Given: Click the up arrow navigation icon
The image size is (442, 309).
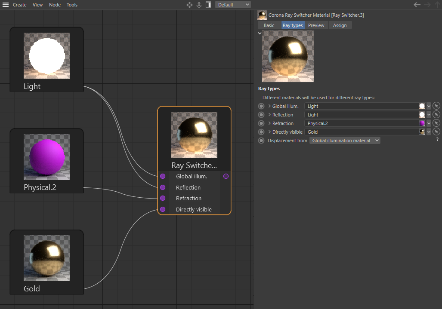Looking at the screenshot, I should (x=438, y=5).
